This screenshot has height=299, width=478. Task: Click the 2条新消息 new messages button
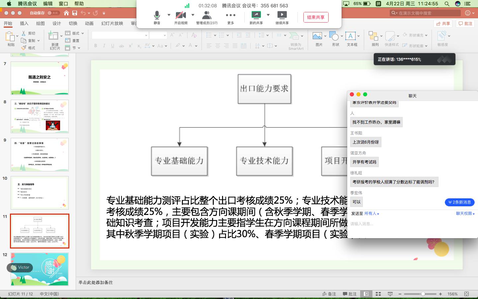460,202
